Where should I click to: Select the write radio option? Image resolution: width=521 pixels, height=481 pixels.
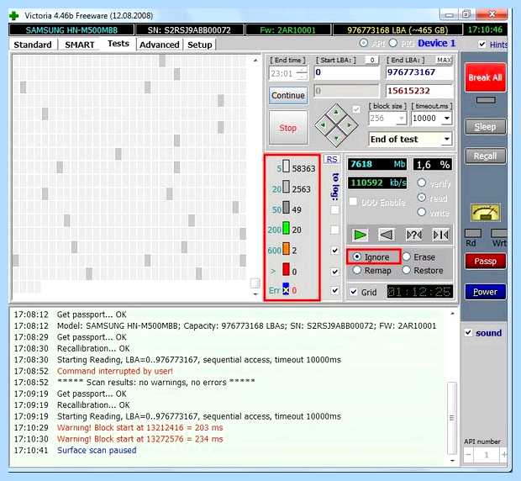[421, 212]
